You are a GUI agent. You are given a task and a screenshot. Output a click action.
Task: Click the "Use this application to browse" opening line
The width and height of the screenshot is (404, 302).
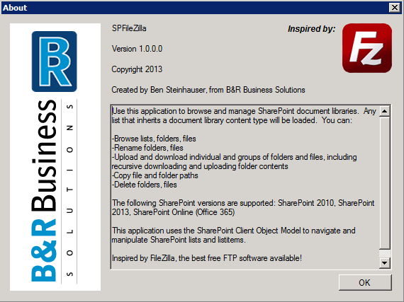(x=244, y=111)
